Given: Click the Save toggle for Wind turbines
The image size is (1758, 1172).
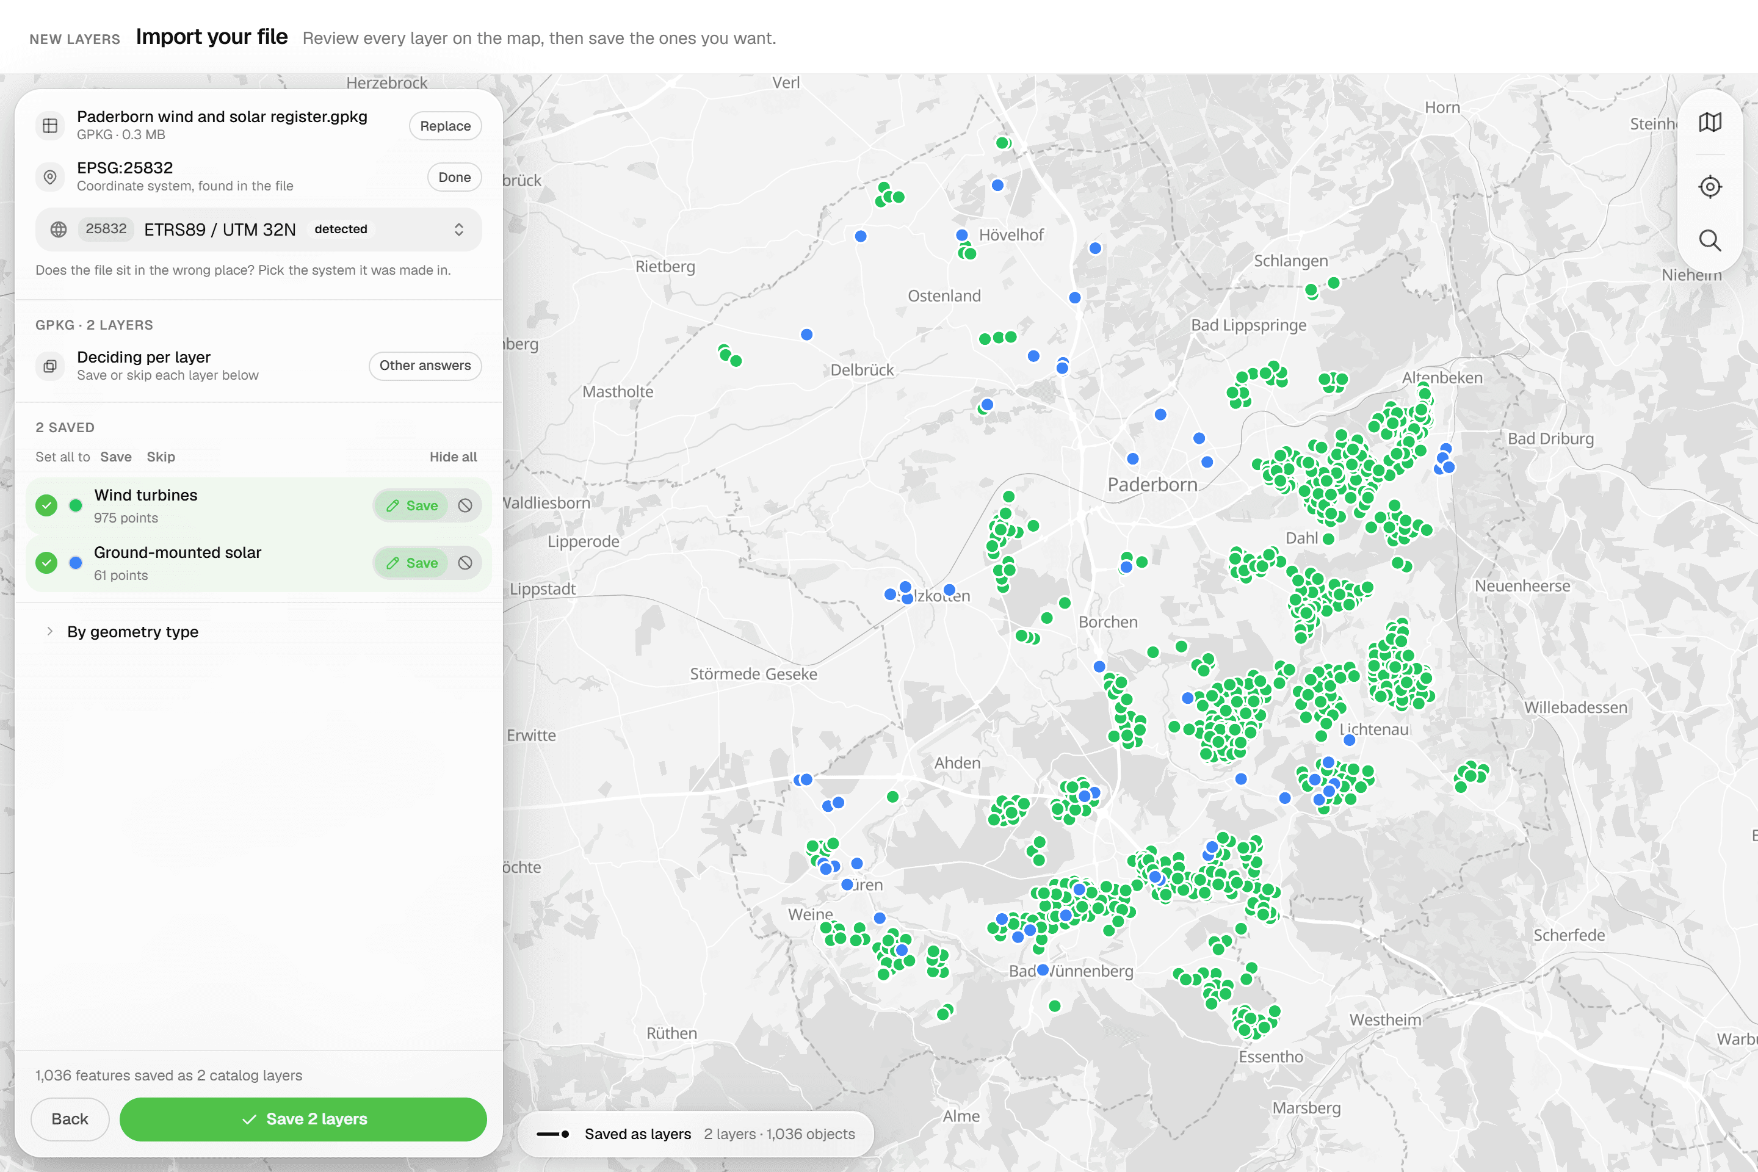Looking at the screenshot, I should point(412,506).
